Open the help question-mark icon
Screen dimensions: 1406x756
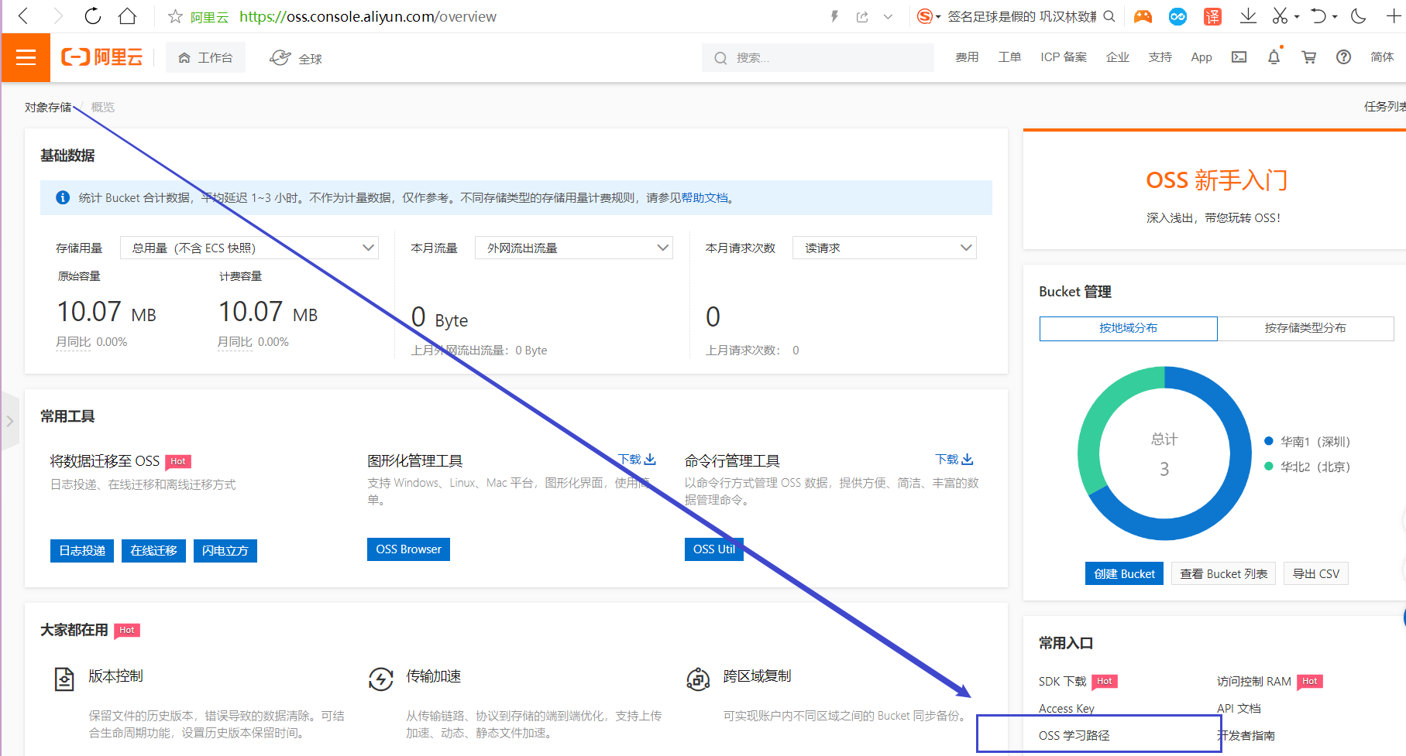[1344, 57]
